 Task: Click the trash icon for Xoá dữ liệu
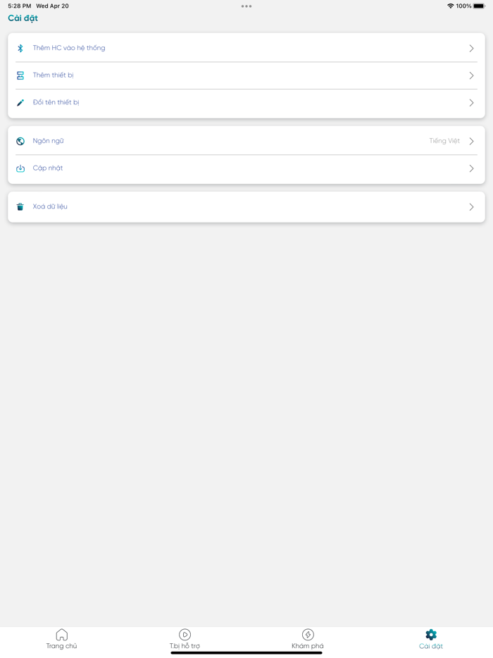pos(20,207)
